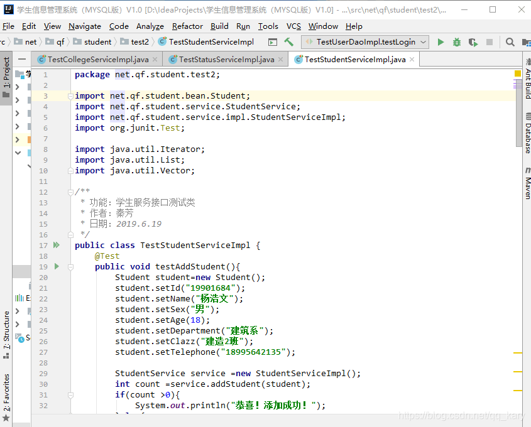This screenshot has height=427, width=531.
Task: Fold the Javadoc comment at line 12
Action: coord(70,193)
